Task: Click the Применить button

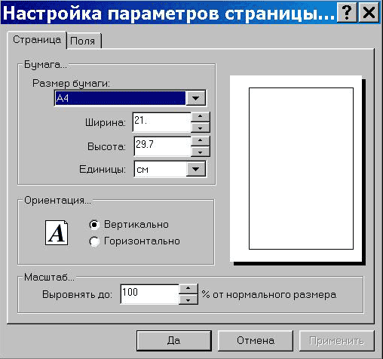Action: [x=336, y=341]
